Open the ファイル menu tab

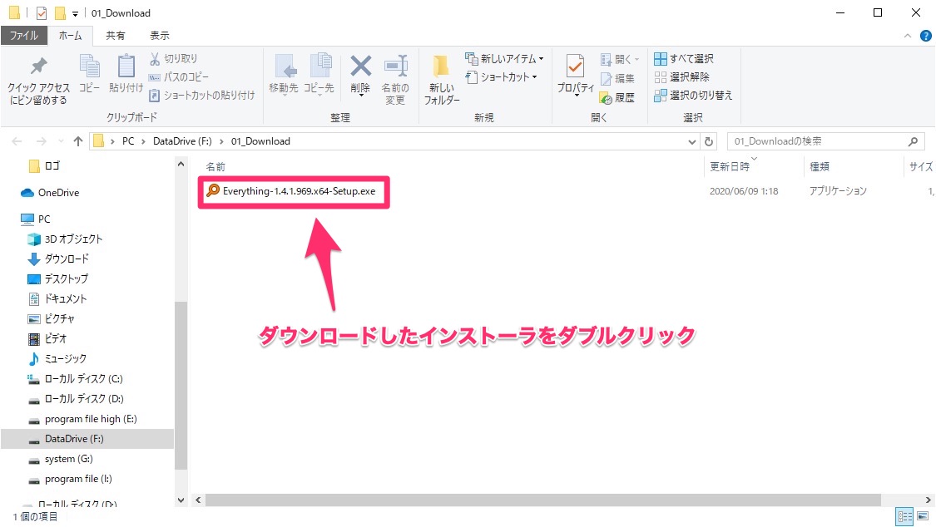coord(23,36)
